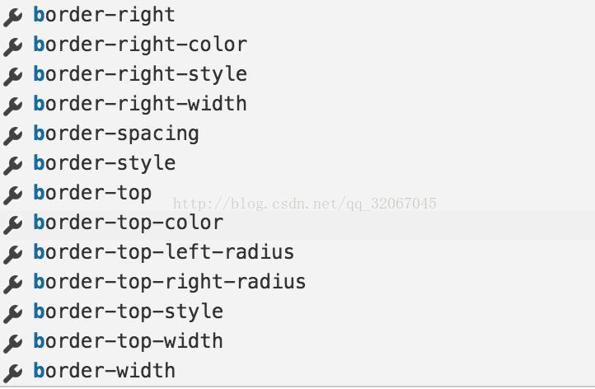Pick border-top-right-radius completion
The image size is (595, 389).
tap(297, 282)
